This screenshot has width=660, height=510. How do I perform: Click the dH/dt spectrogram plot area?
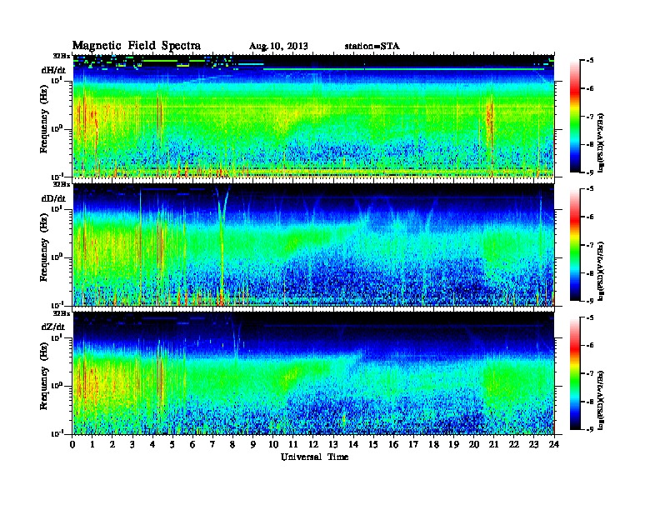click(x=313, y=116)
